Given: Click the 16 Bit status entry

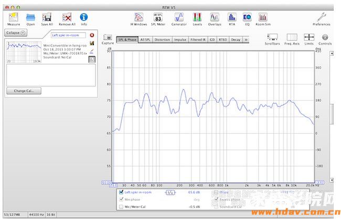Looking at the screenshot, I should (51, 215).
